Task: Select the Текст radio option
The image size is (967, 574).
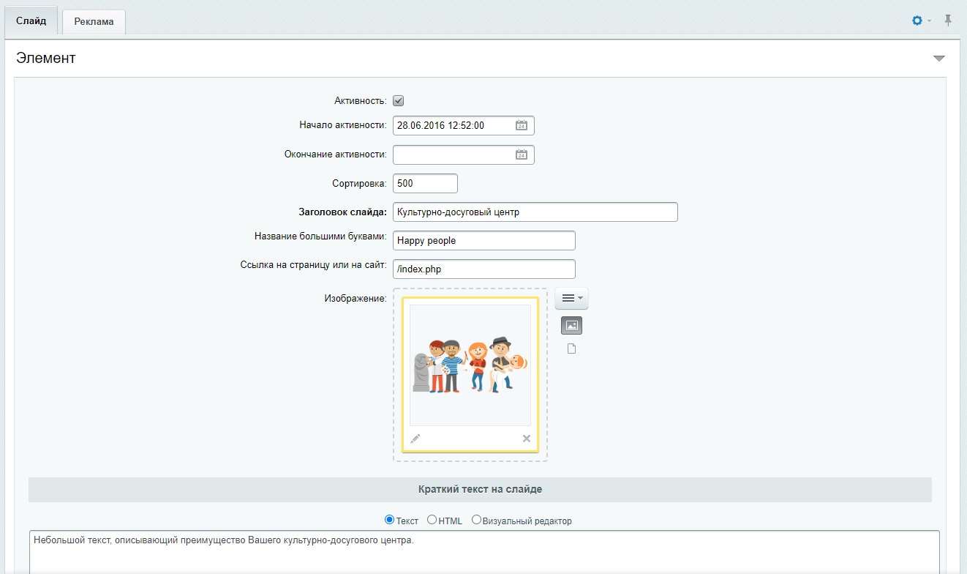Action: pos(390,520)
